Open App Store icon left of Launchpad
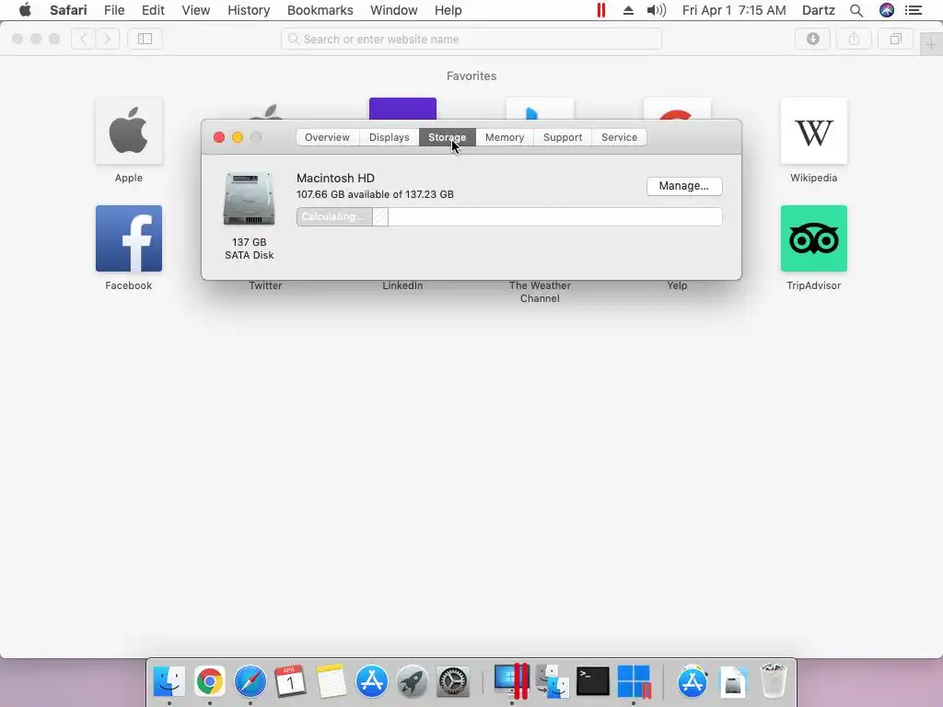The width and height of the screenshot is (943, 707). click(x=372, y=681)
